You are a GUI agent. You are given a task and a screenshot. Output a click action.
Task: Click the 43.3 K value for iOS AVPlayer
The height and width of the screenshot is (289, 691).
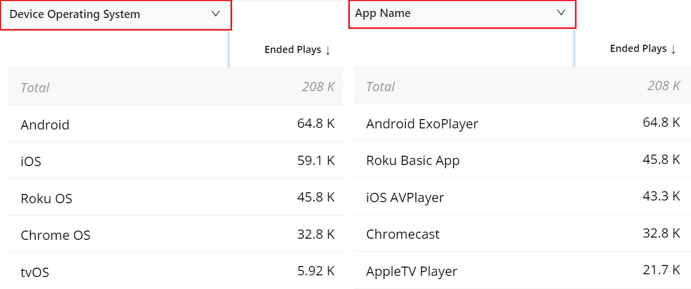(x=661, y=196)
